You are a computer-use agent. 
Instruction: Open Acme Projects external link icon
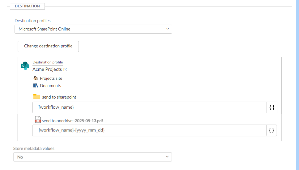(65, 70)
